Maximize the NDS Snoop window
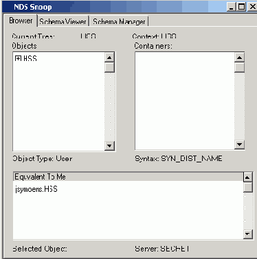The height and width of the screenshot is (259, 257). point(241,7)
